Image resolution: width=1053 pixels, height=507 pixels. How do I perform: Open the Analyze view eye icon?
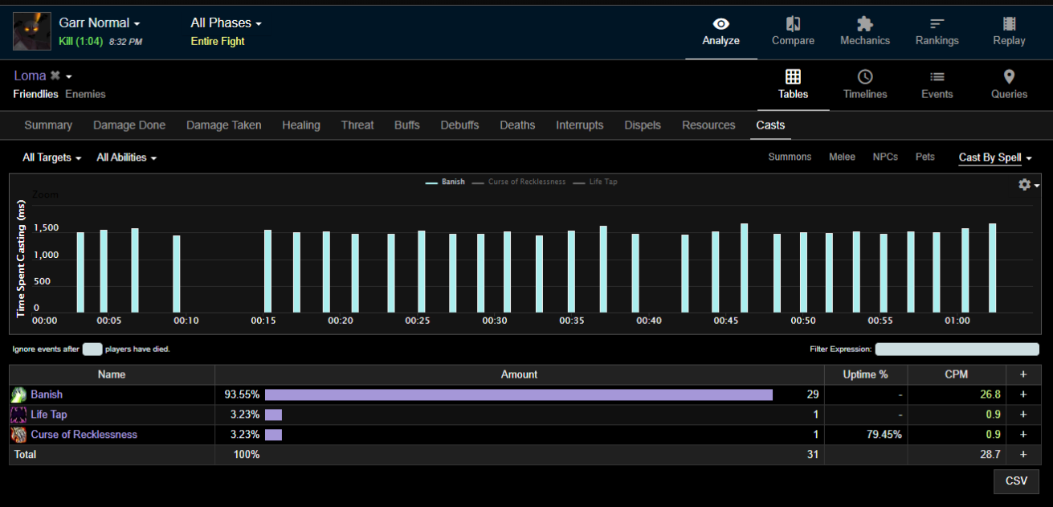coord(720,24)
